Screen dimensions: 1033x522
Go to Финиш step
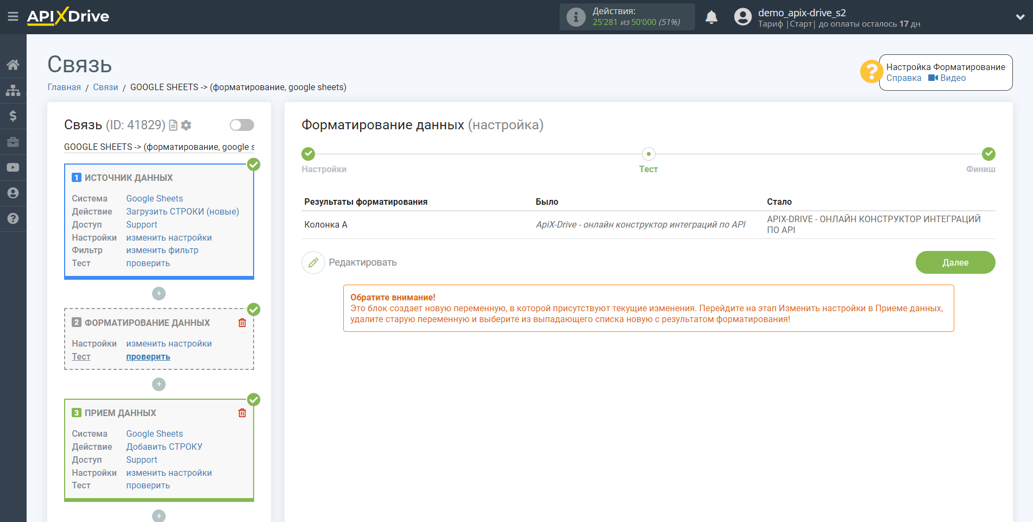click(x=988, y=154)
